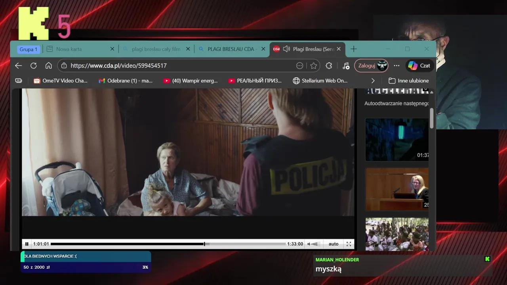Open the outdoor crowd suggested video thumbnail

point(397,234)
